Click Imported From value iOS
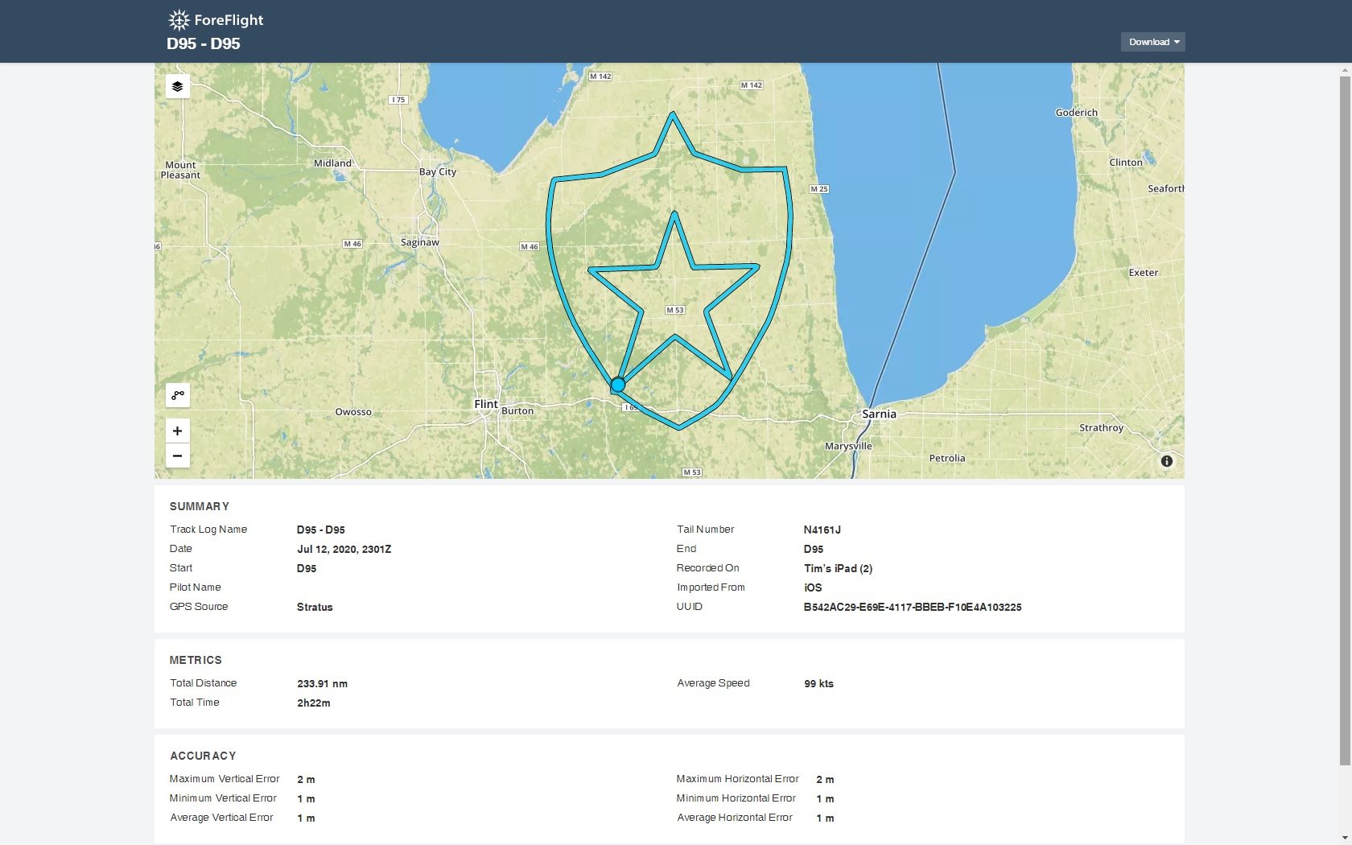 tap(813, 587)
